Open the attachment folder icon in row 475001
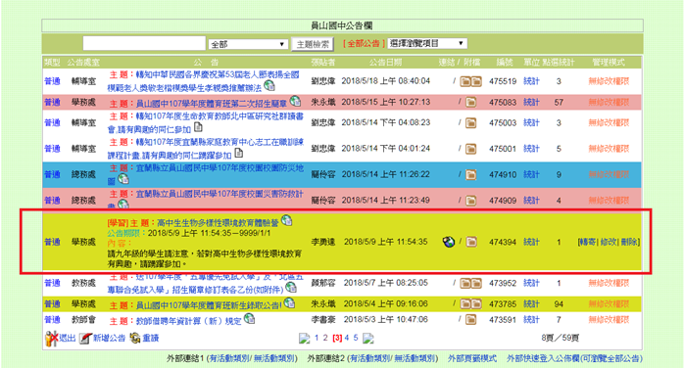Screen dimensions: 684x368 pyautogui.click(x=470, y=150)
